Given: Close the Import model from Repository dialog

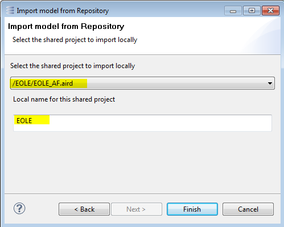Looking at the screenshot, I should click(x=270, y=11).
